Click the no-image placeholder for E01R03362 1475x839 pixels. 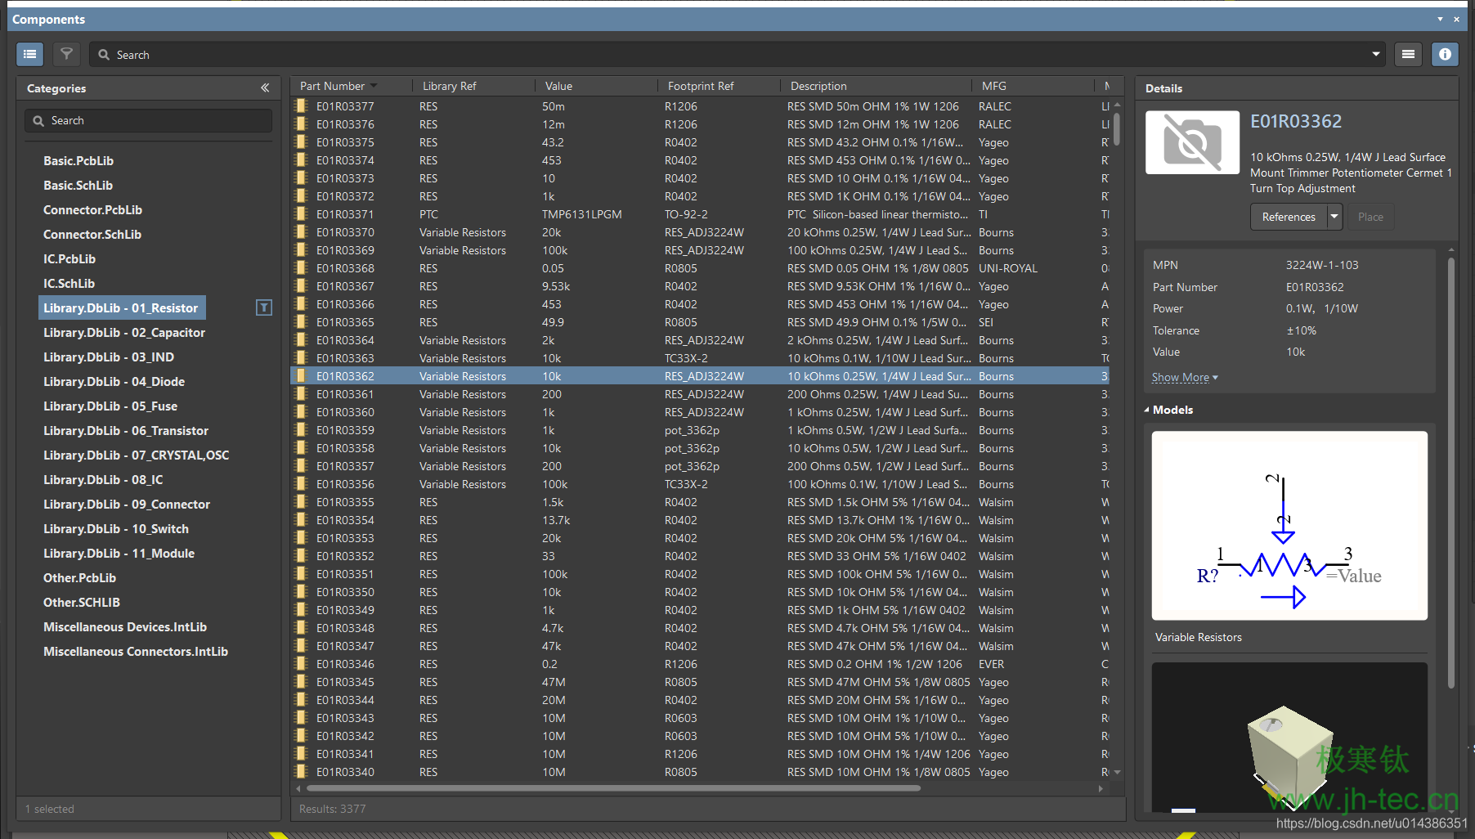(1192, 143)
